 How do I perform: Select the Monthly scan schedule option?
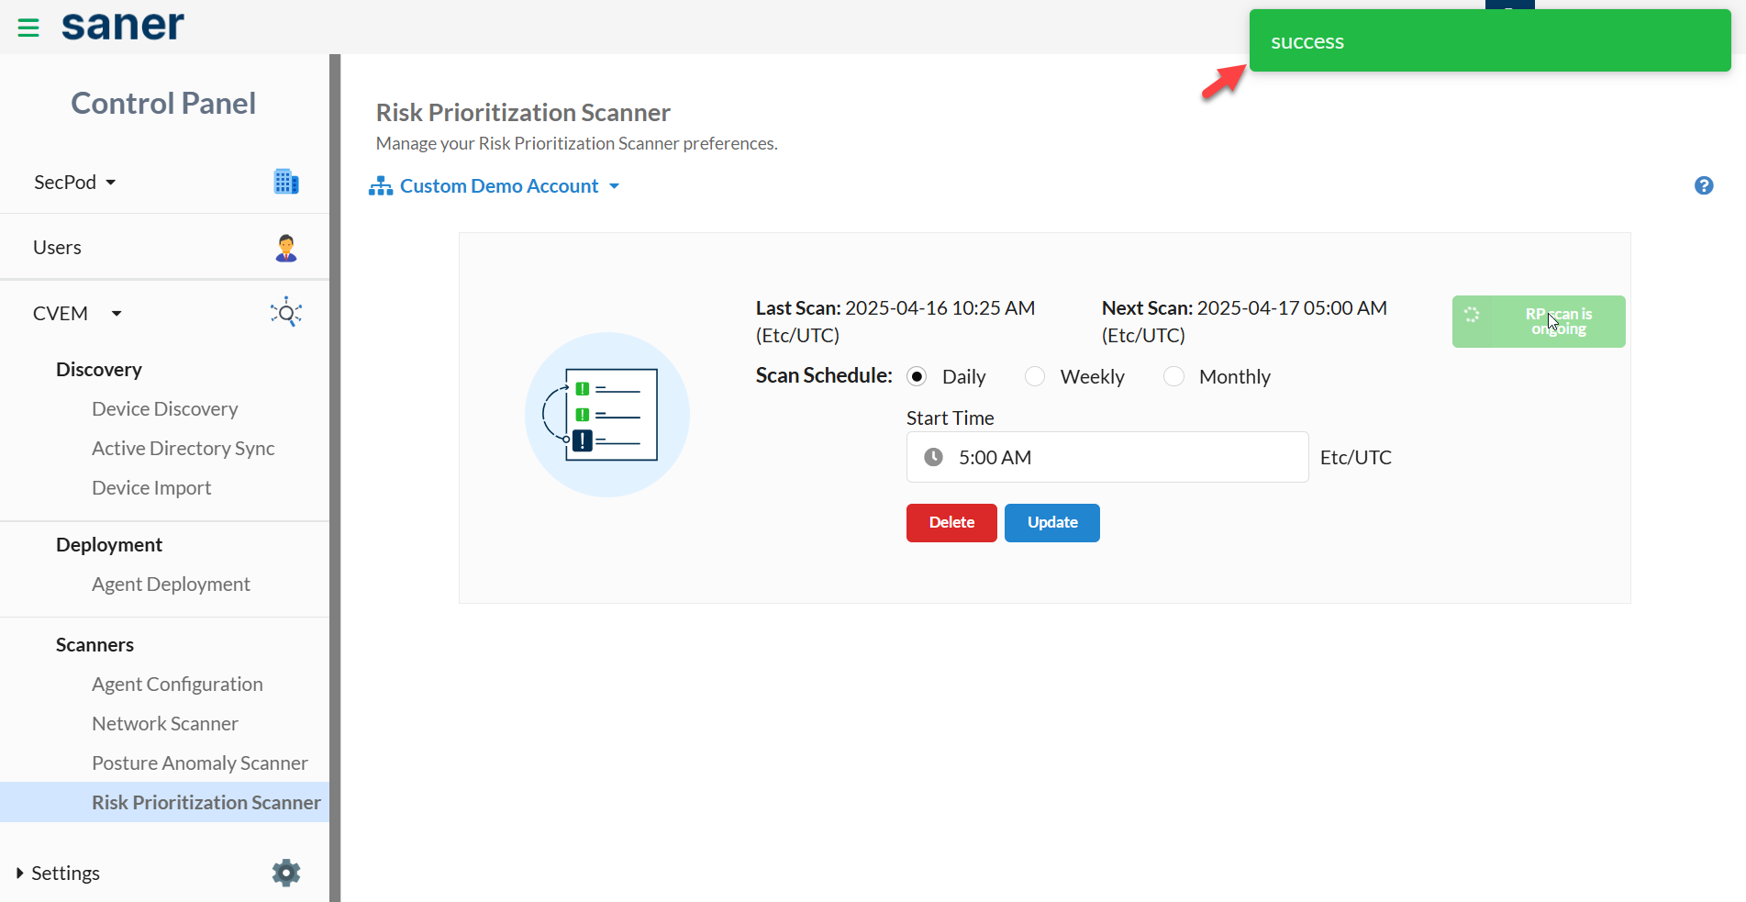(1173, 376)
